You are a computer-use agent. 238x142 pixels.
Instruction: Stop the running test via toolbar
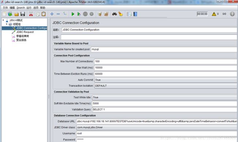coord(85,14)
